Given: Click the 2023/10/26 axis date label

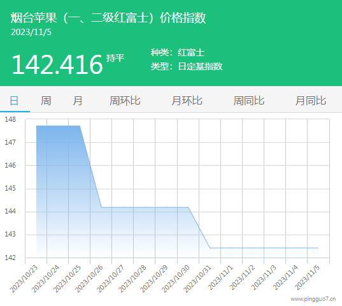Looking at the screenshot, I should [89, 279].
